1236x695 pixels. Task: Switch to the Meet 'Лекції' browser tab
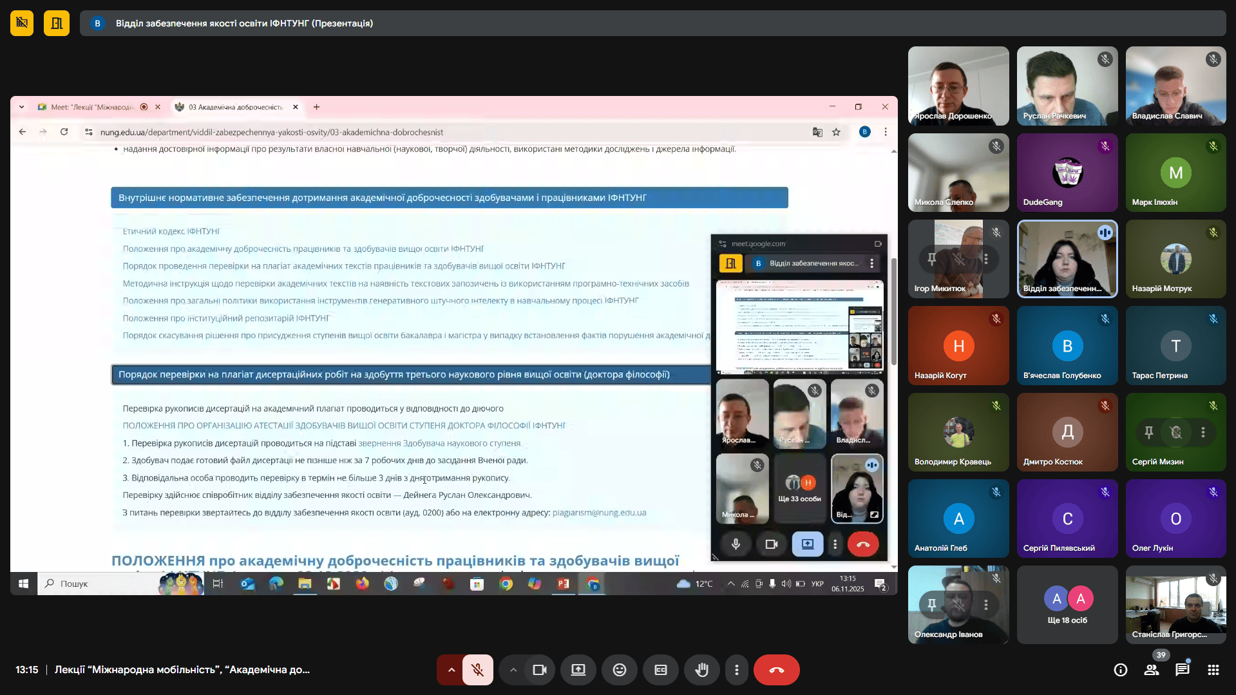[x=91, y=107]
